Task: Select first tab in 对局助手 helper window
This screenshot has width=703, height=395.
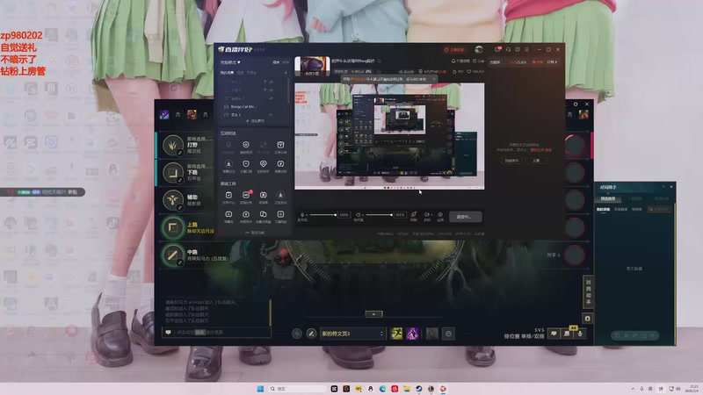Action: pyautogui.click(x=608, y=198)
